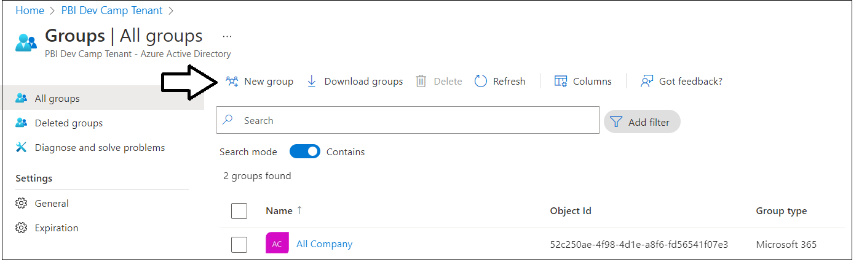The image size is (859, 265).
Task: Click the Columns table icon
Action: point(560,81)
